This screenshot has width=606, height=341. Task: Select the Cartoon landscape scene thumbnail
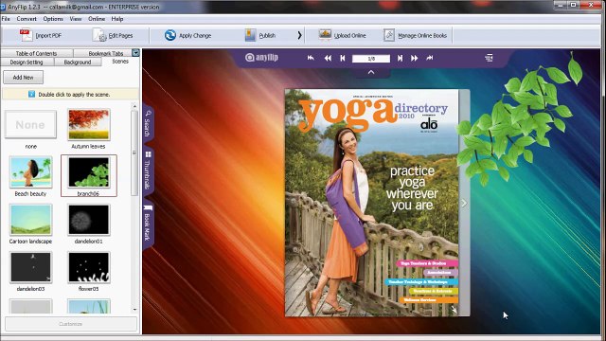coord(30,220)
